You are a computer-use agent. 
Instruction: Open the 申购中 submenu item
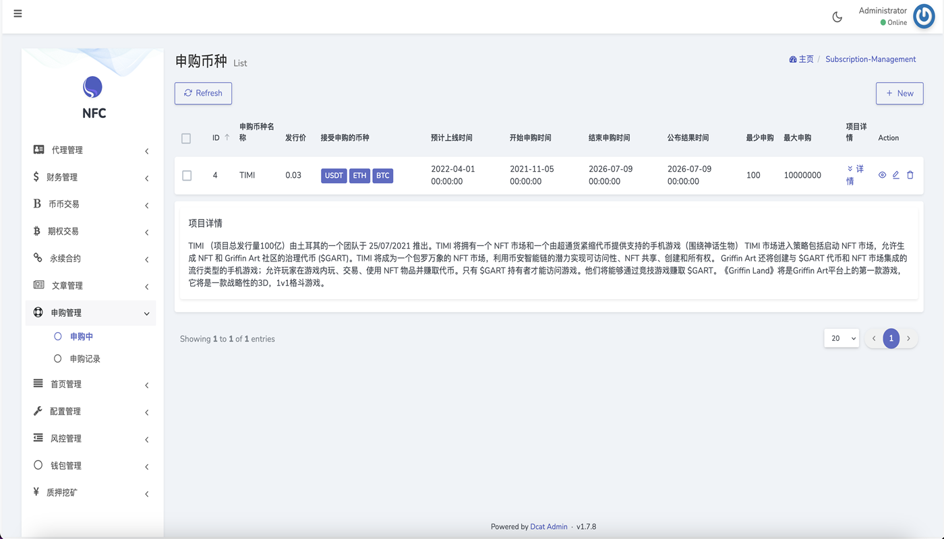click(x=82, y=336)
